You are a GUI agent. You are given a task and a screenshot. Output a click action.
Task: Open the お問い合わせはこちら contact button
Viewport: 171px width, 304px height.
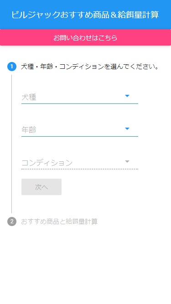[x=86, y=37]
